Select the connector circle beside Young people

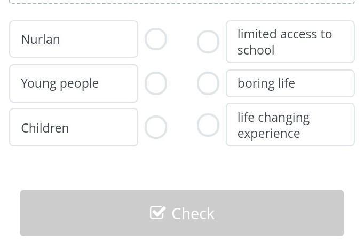156,83
